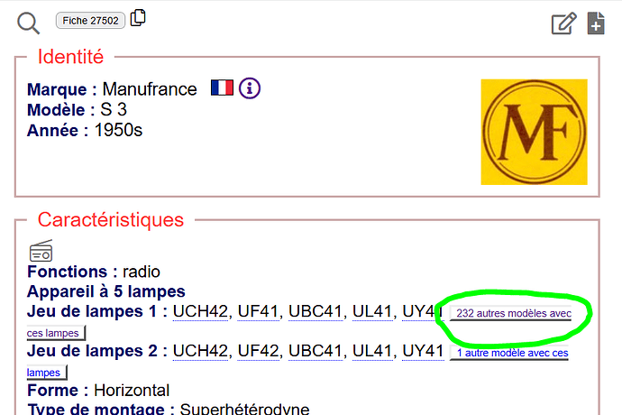
Task: Show the 232 autres modèles avec ces lampes
Action: [x=511, y=313]
